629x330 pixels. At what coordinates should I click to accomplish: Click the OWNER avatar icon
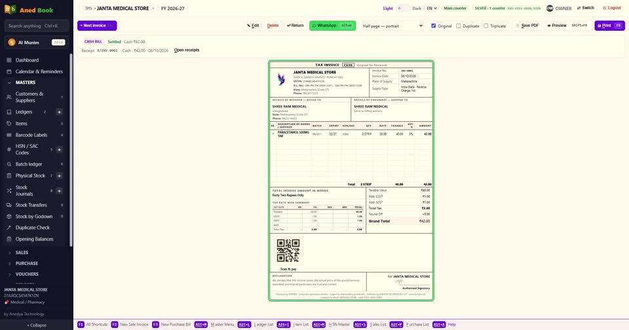coord(550,8)
